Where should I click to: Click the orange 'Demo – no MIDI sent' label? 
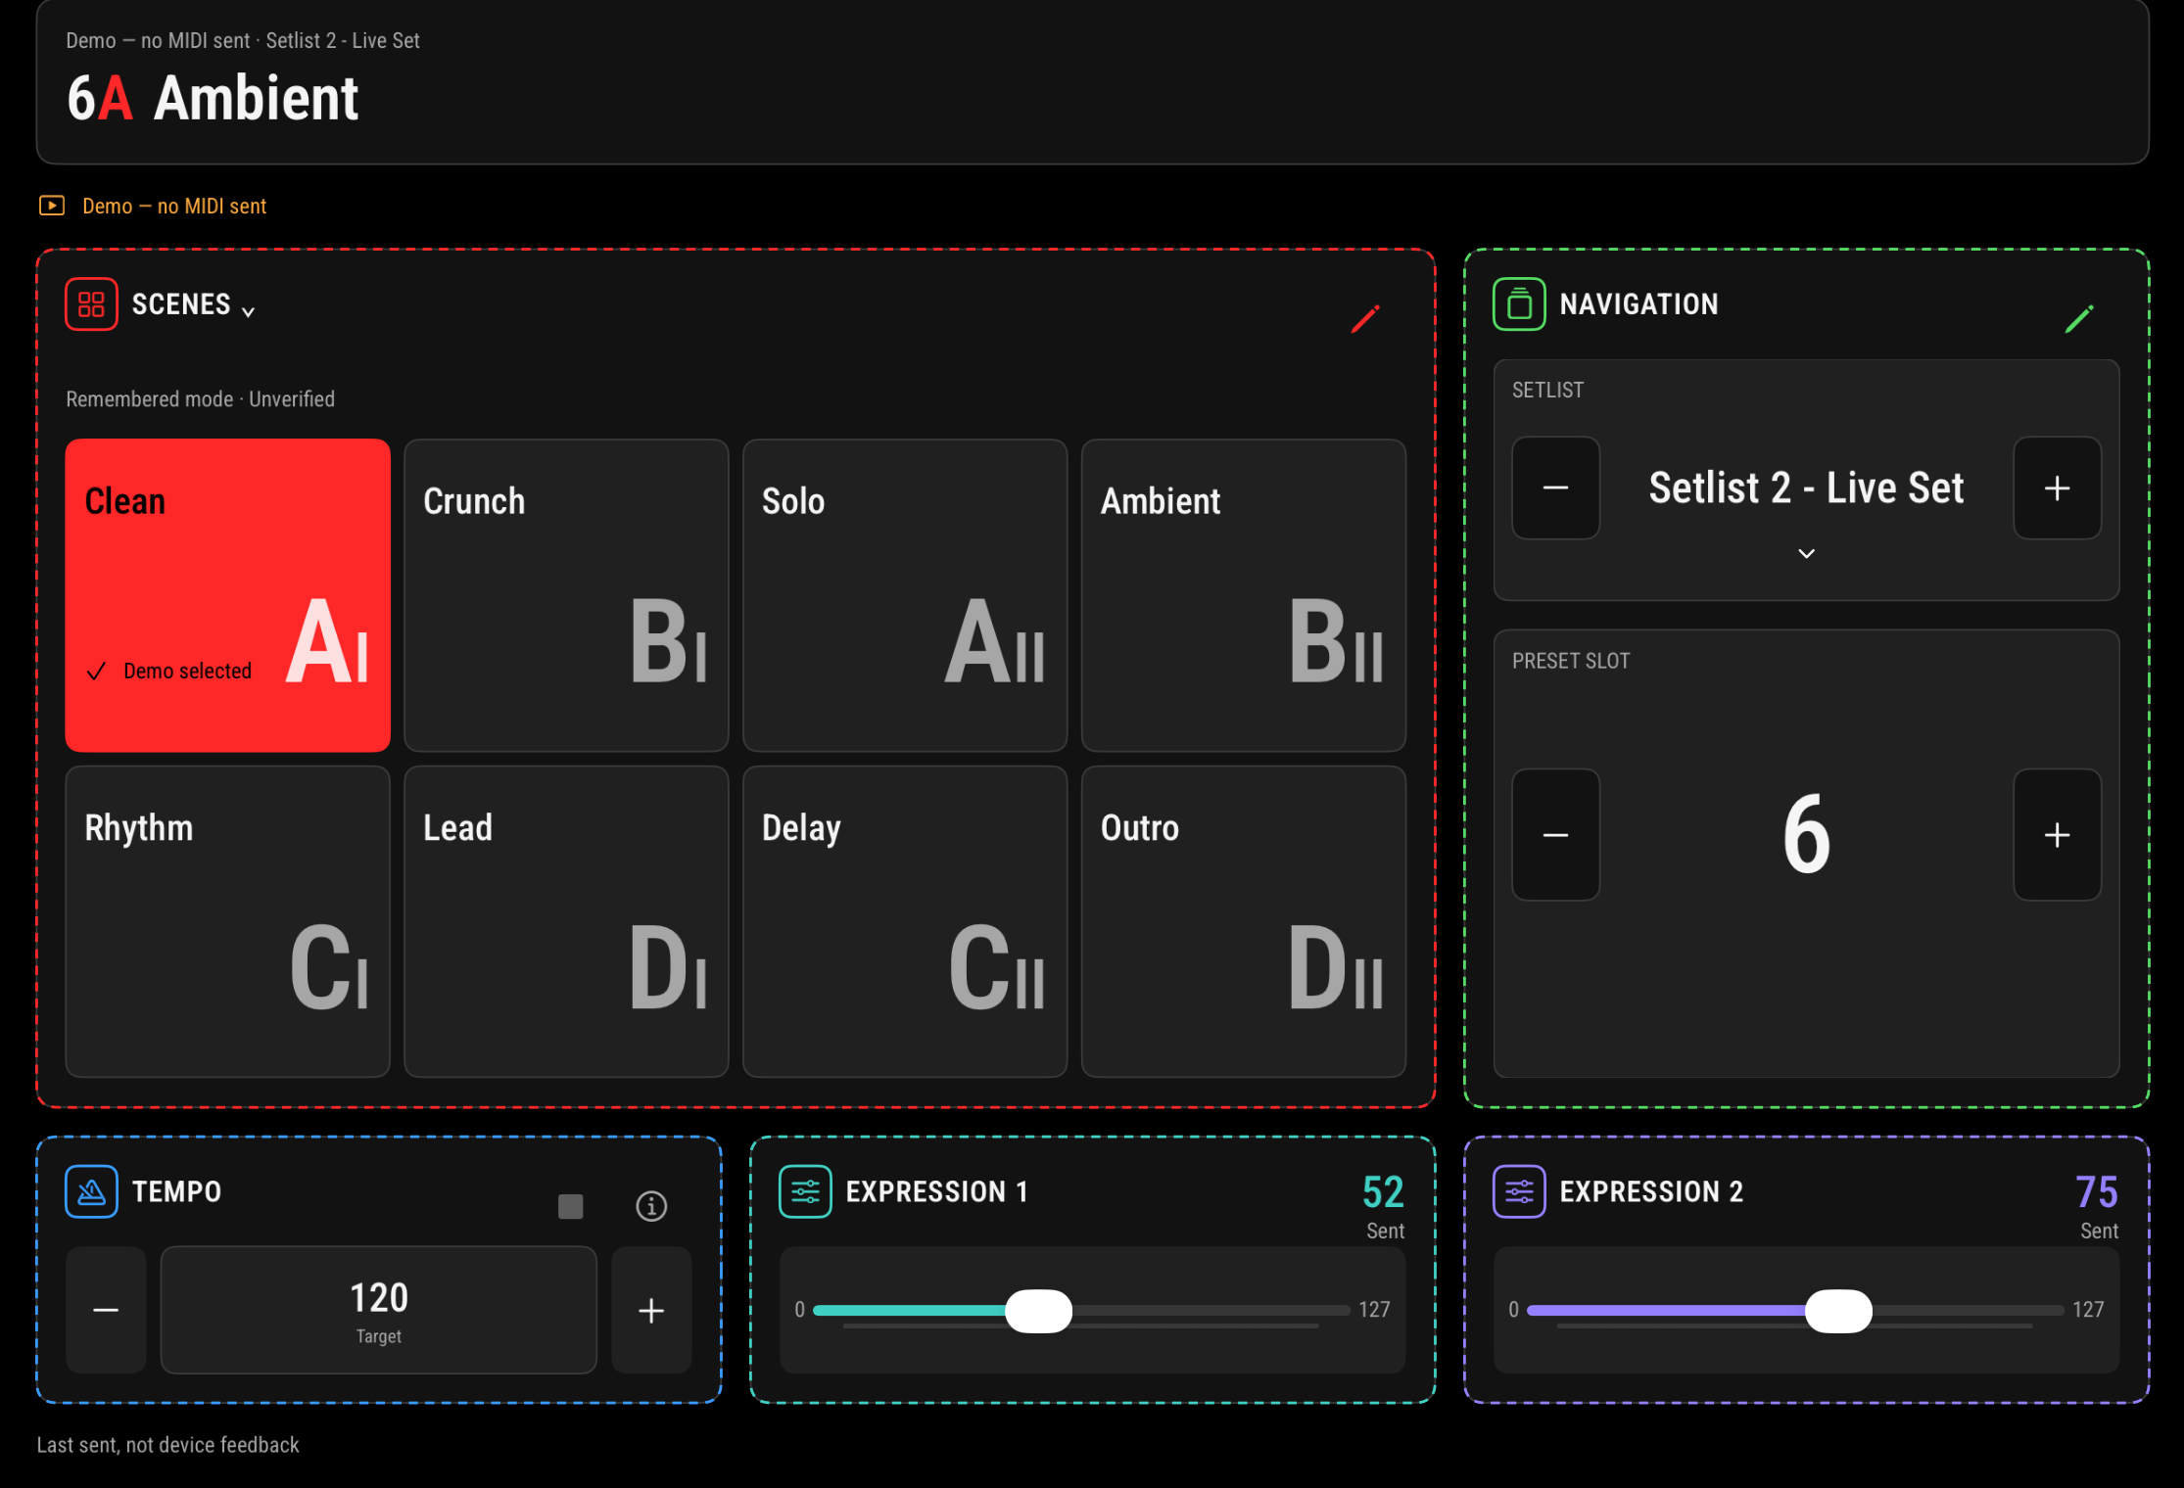[174, 206]
